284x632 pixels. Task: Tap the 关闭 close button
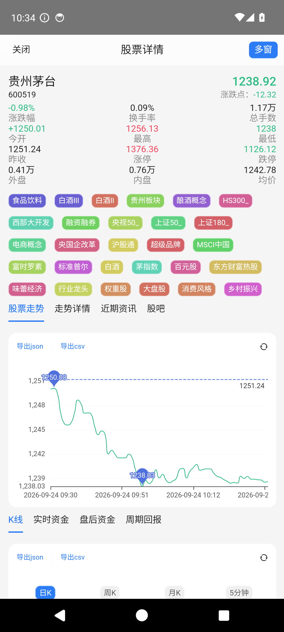21,50
